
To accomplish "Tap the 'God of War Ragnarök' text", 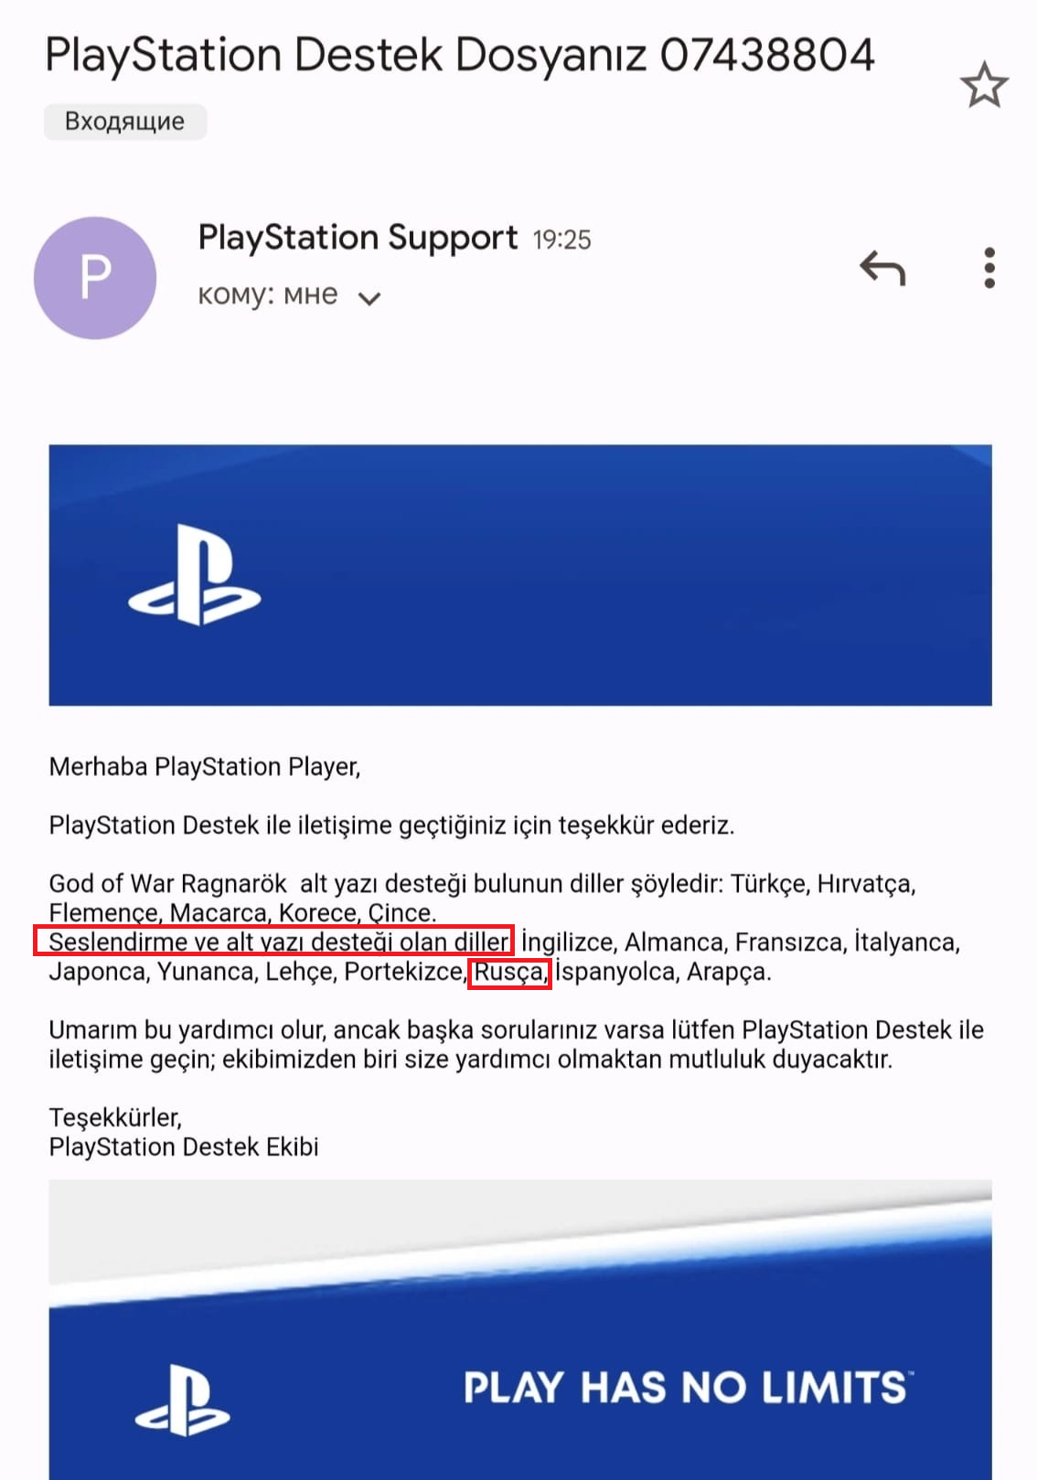I will click(168, 884).
